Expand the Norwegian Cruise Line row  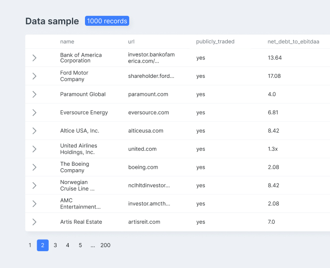[34, 186]
